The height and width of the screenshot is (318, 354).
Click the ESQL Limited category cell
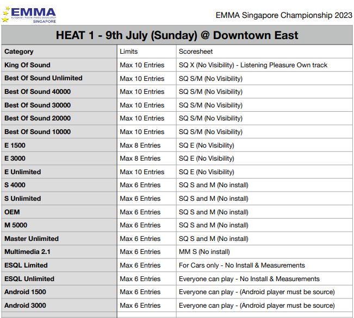(x=26, y=265)
